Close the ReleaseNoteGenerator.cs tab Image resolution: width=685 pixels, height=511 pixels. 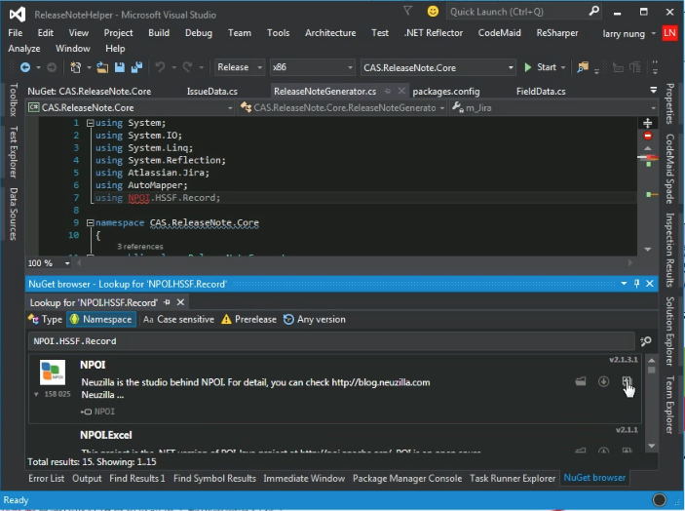coord(401,91)
